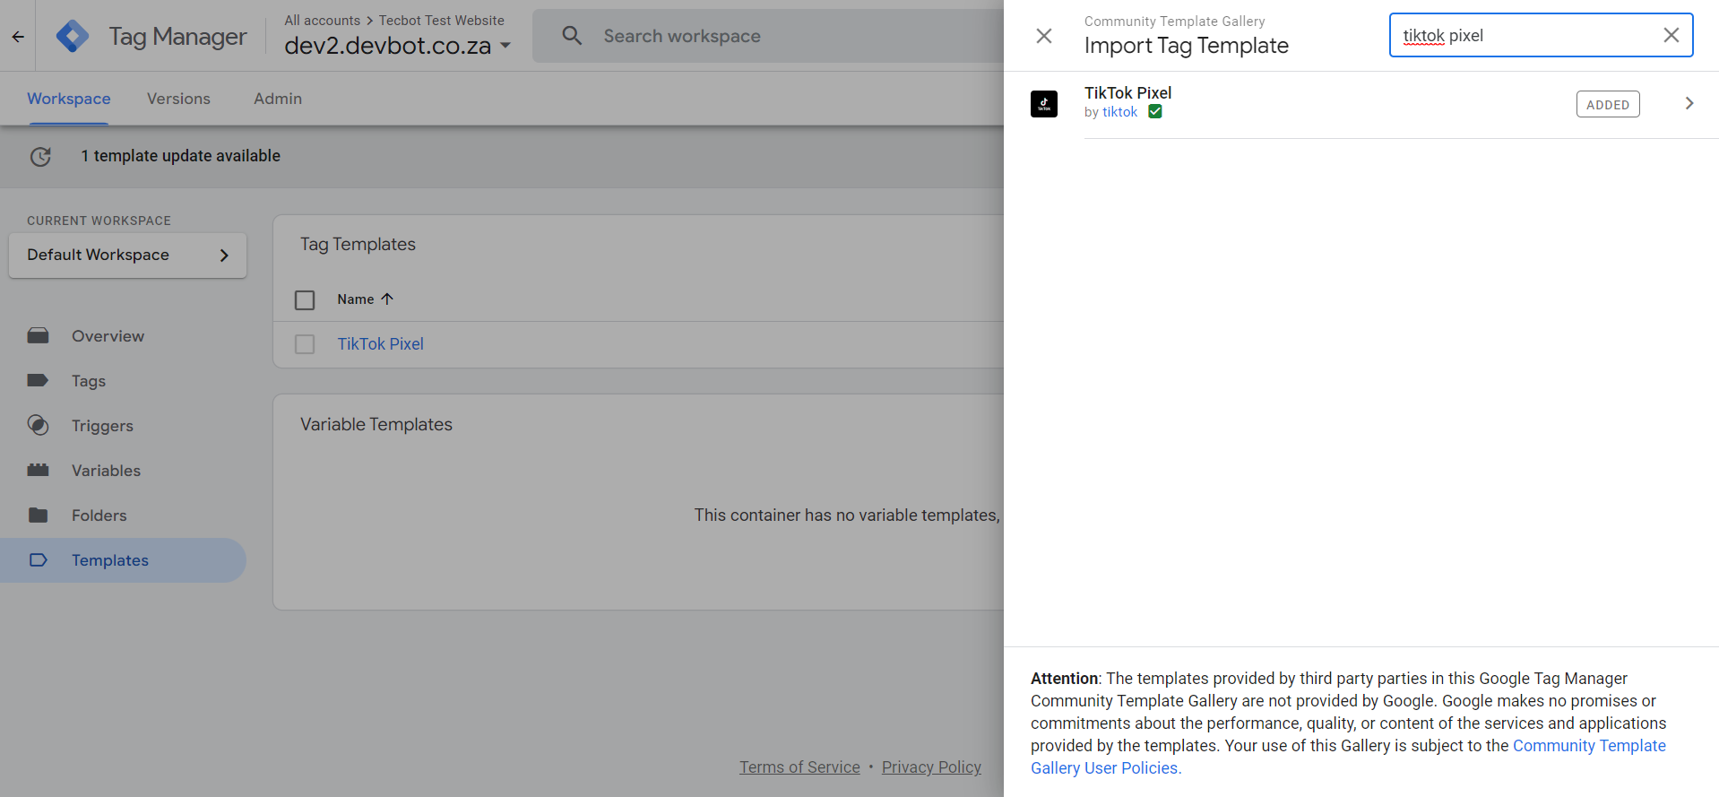1719x797 pixels.
Task: Open Triggers in the sidebar
Action: (102, 426)
